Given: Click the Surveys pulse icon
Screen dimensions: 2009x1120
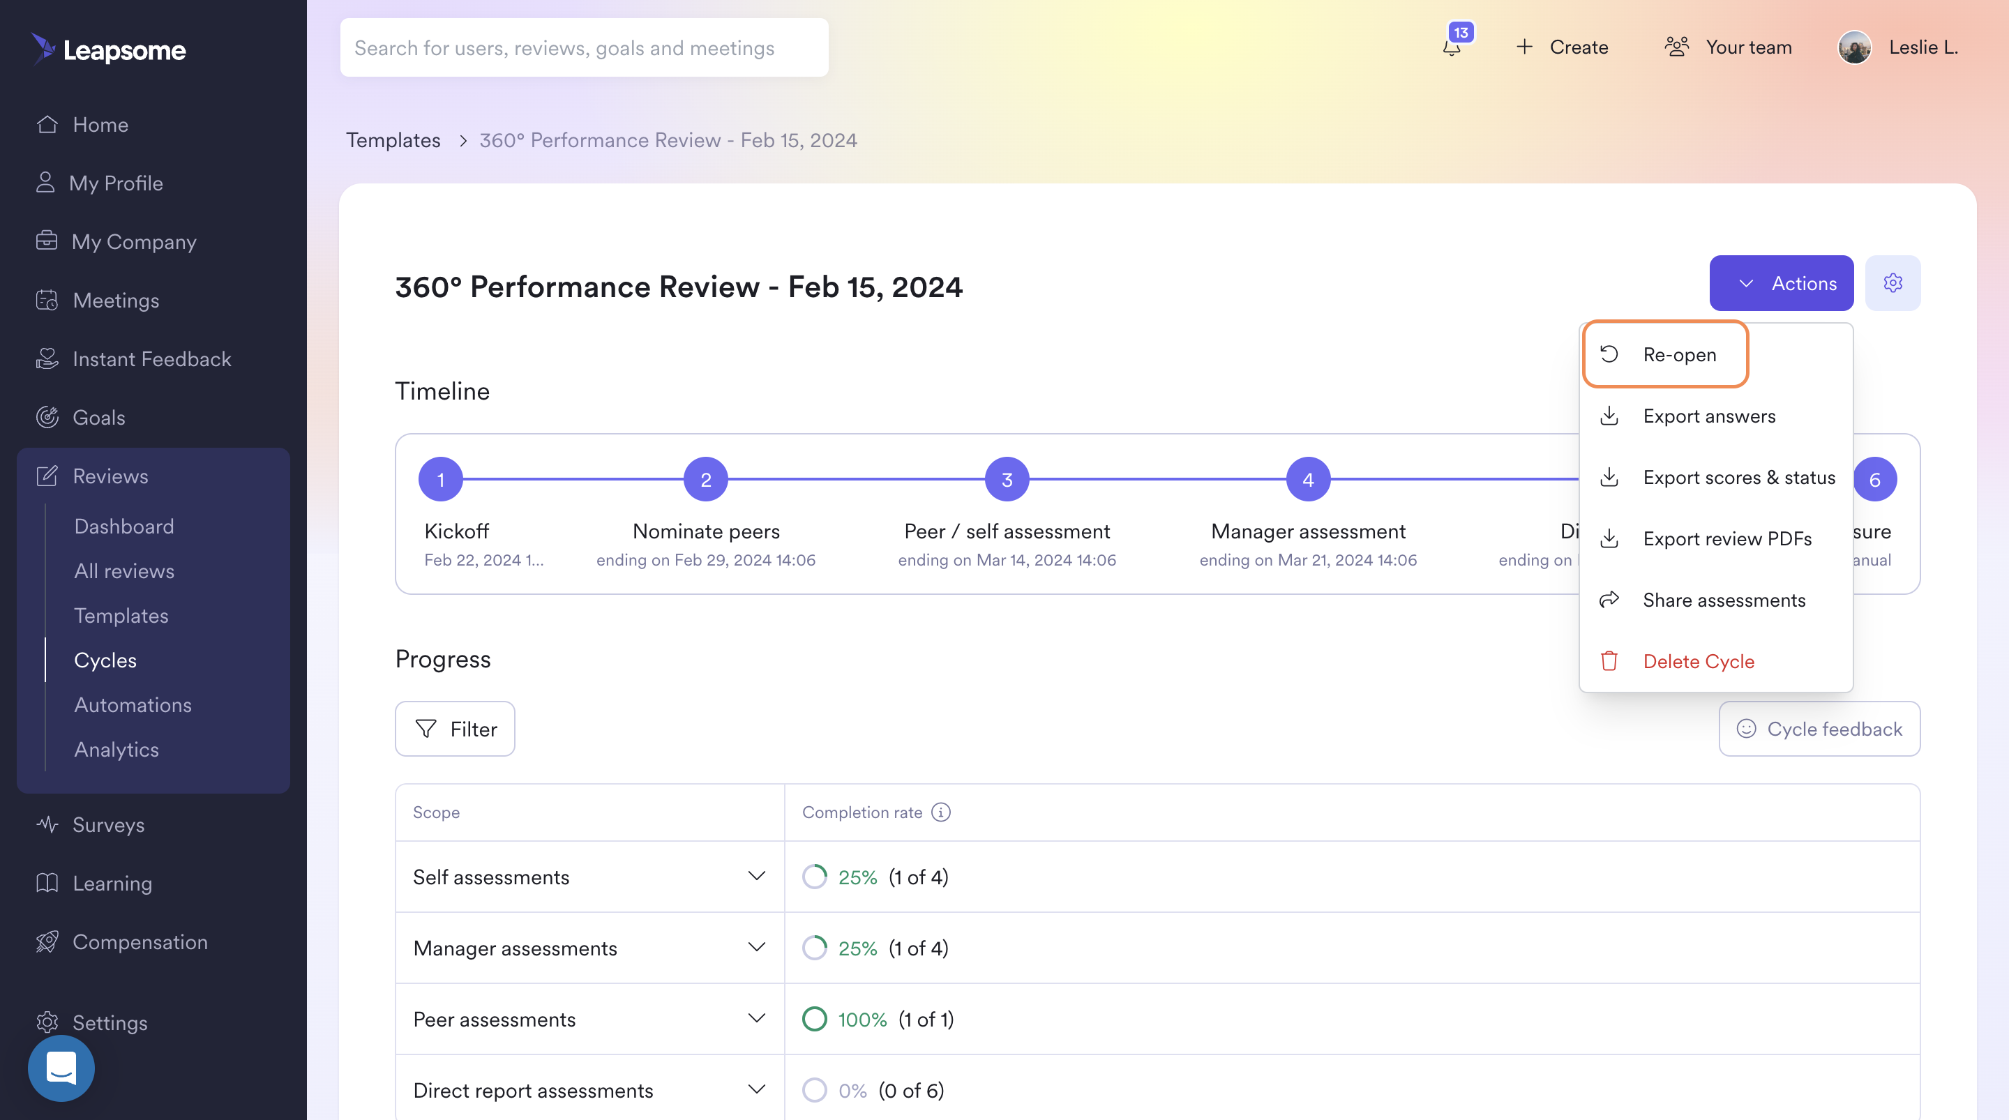Looking at the screenshot, I should 47,824.
